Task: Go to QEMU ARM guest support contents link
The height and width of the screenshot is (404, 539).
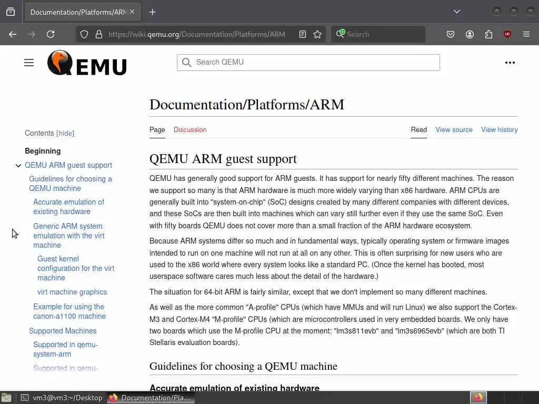Action: (68, 165)
